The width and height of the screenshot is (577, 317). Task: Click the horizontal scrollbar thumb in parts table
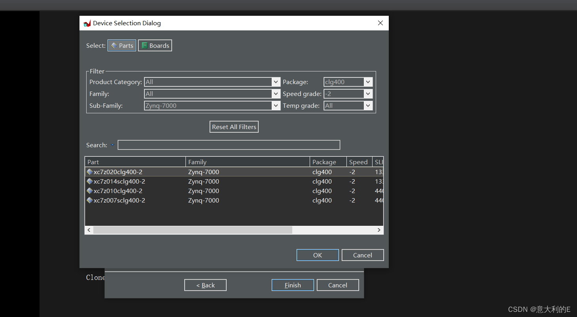pyautogui.click(x=193, y=230)
